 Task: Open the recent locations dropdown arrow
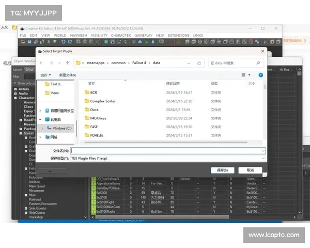(x=59, y=63)
